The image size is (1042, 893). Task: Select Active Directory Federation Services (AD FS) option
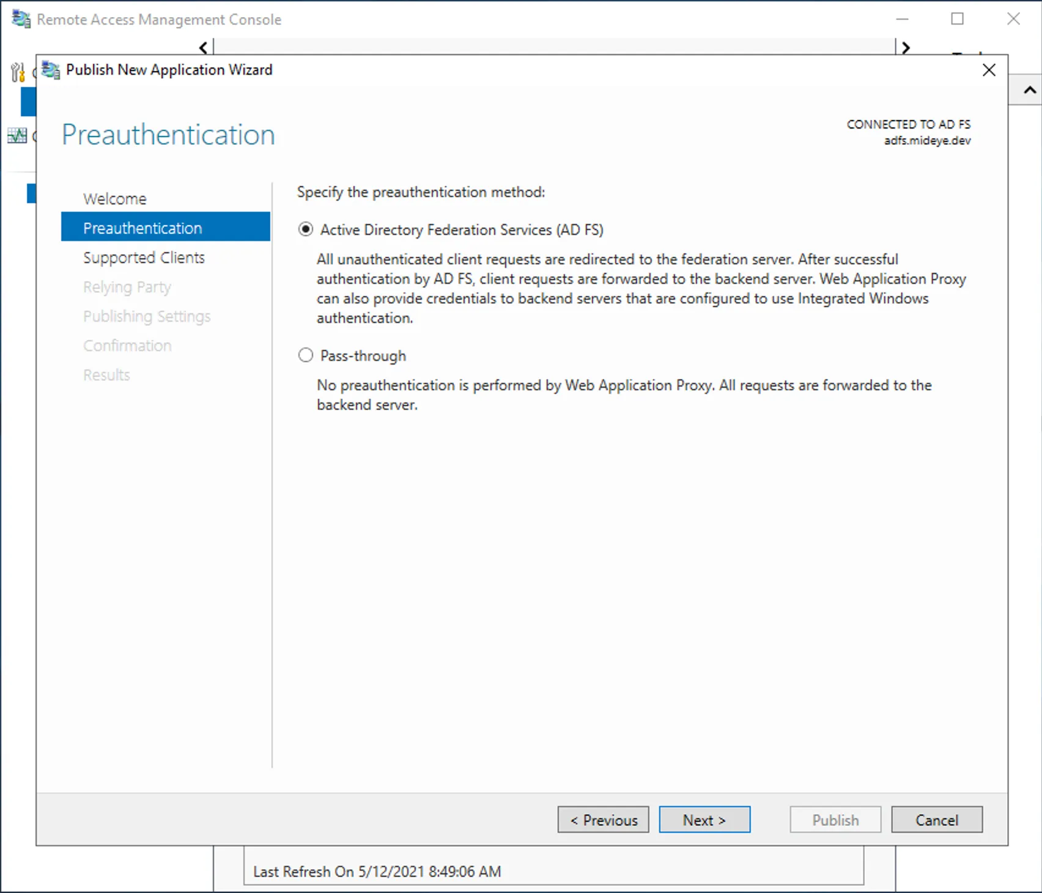(x=305, y=229)
